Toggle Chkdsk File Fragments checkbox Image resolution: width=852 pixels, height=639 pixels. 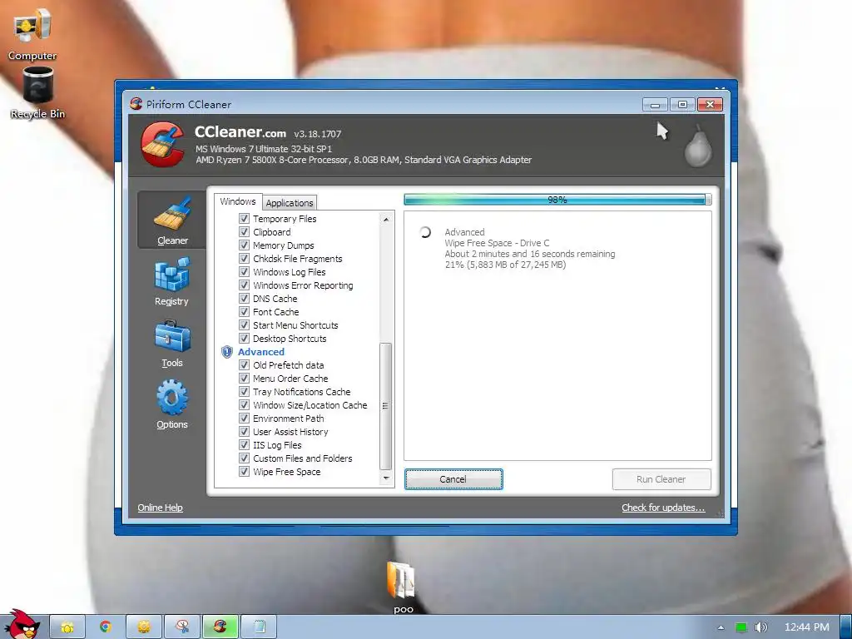pos(244,259)
